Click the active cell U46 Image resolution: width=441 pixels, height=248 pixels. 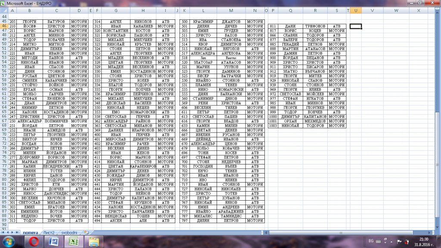point(355,26)
